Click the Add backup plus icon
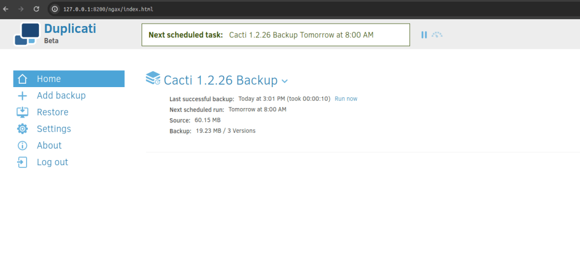The width and height of the screenshot is (580, 263). (23, 96)
